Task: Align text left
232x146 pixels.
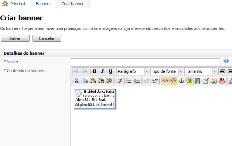Action: [x=222, y=71]
